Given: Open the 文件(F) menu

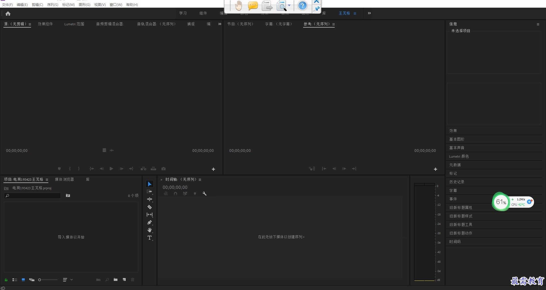Looking at the screenshot, I should point(7,5).
